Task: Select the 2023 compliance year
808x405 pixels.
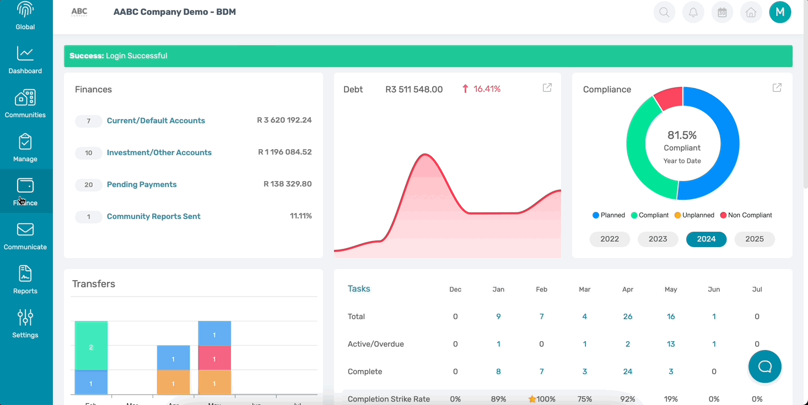Action: click(x=658, y=239)
